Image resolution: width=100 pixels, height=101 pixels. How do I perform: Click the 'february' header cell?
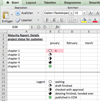click(72, 43)
